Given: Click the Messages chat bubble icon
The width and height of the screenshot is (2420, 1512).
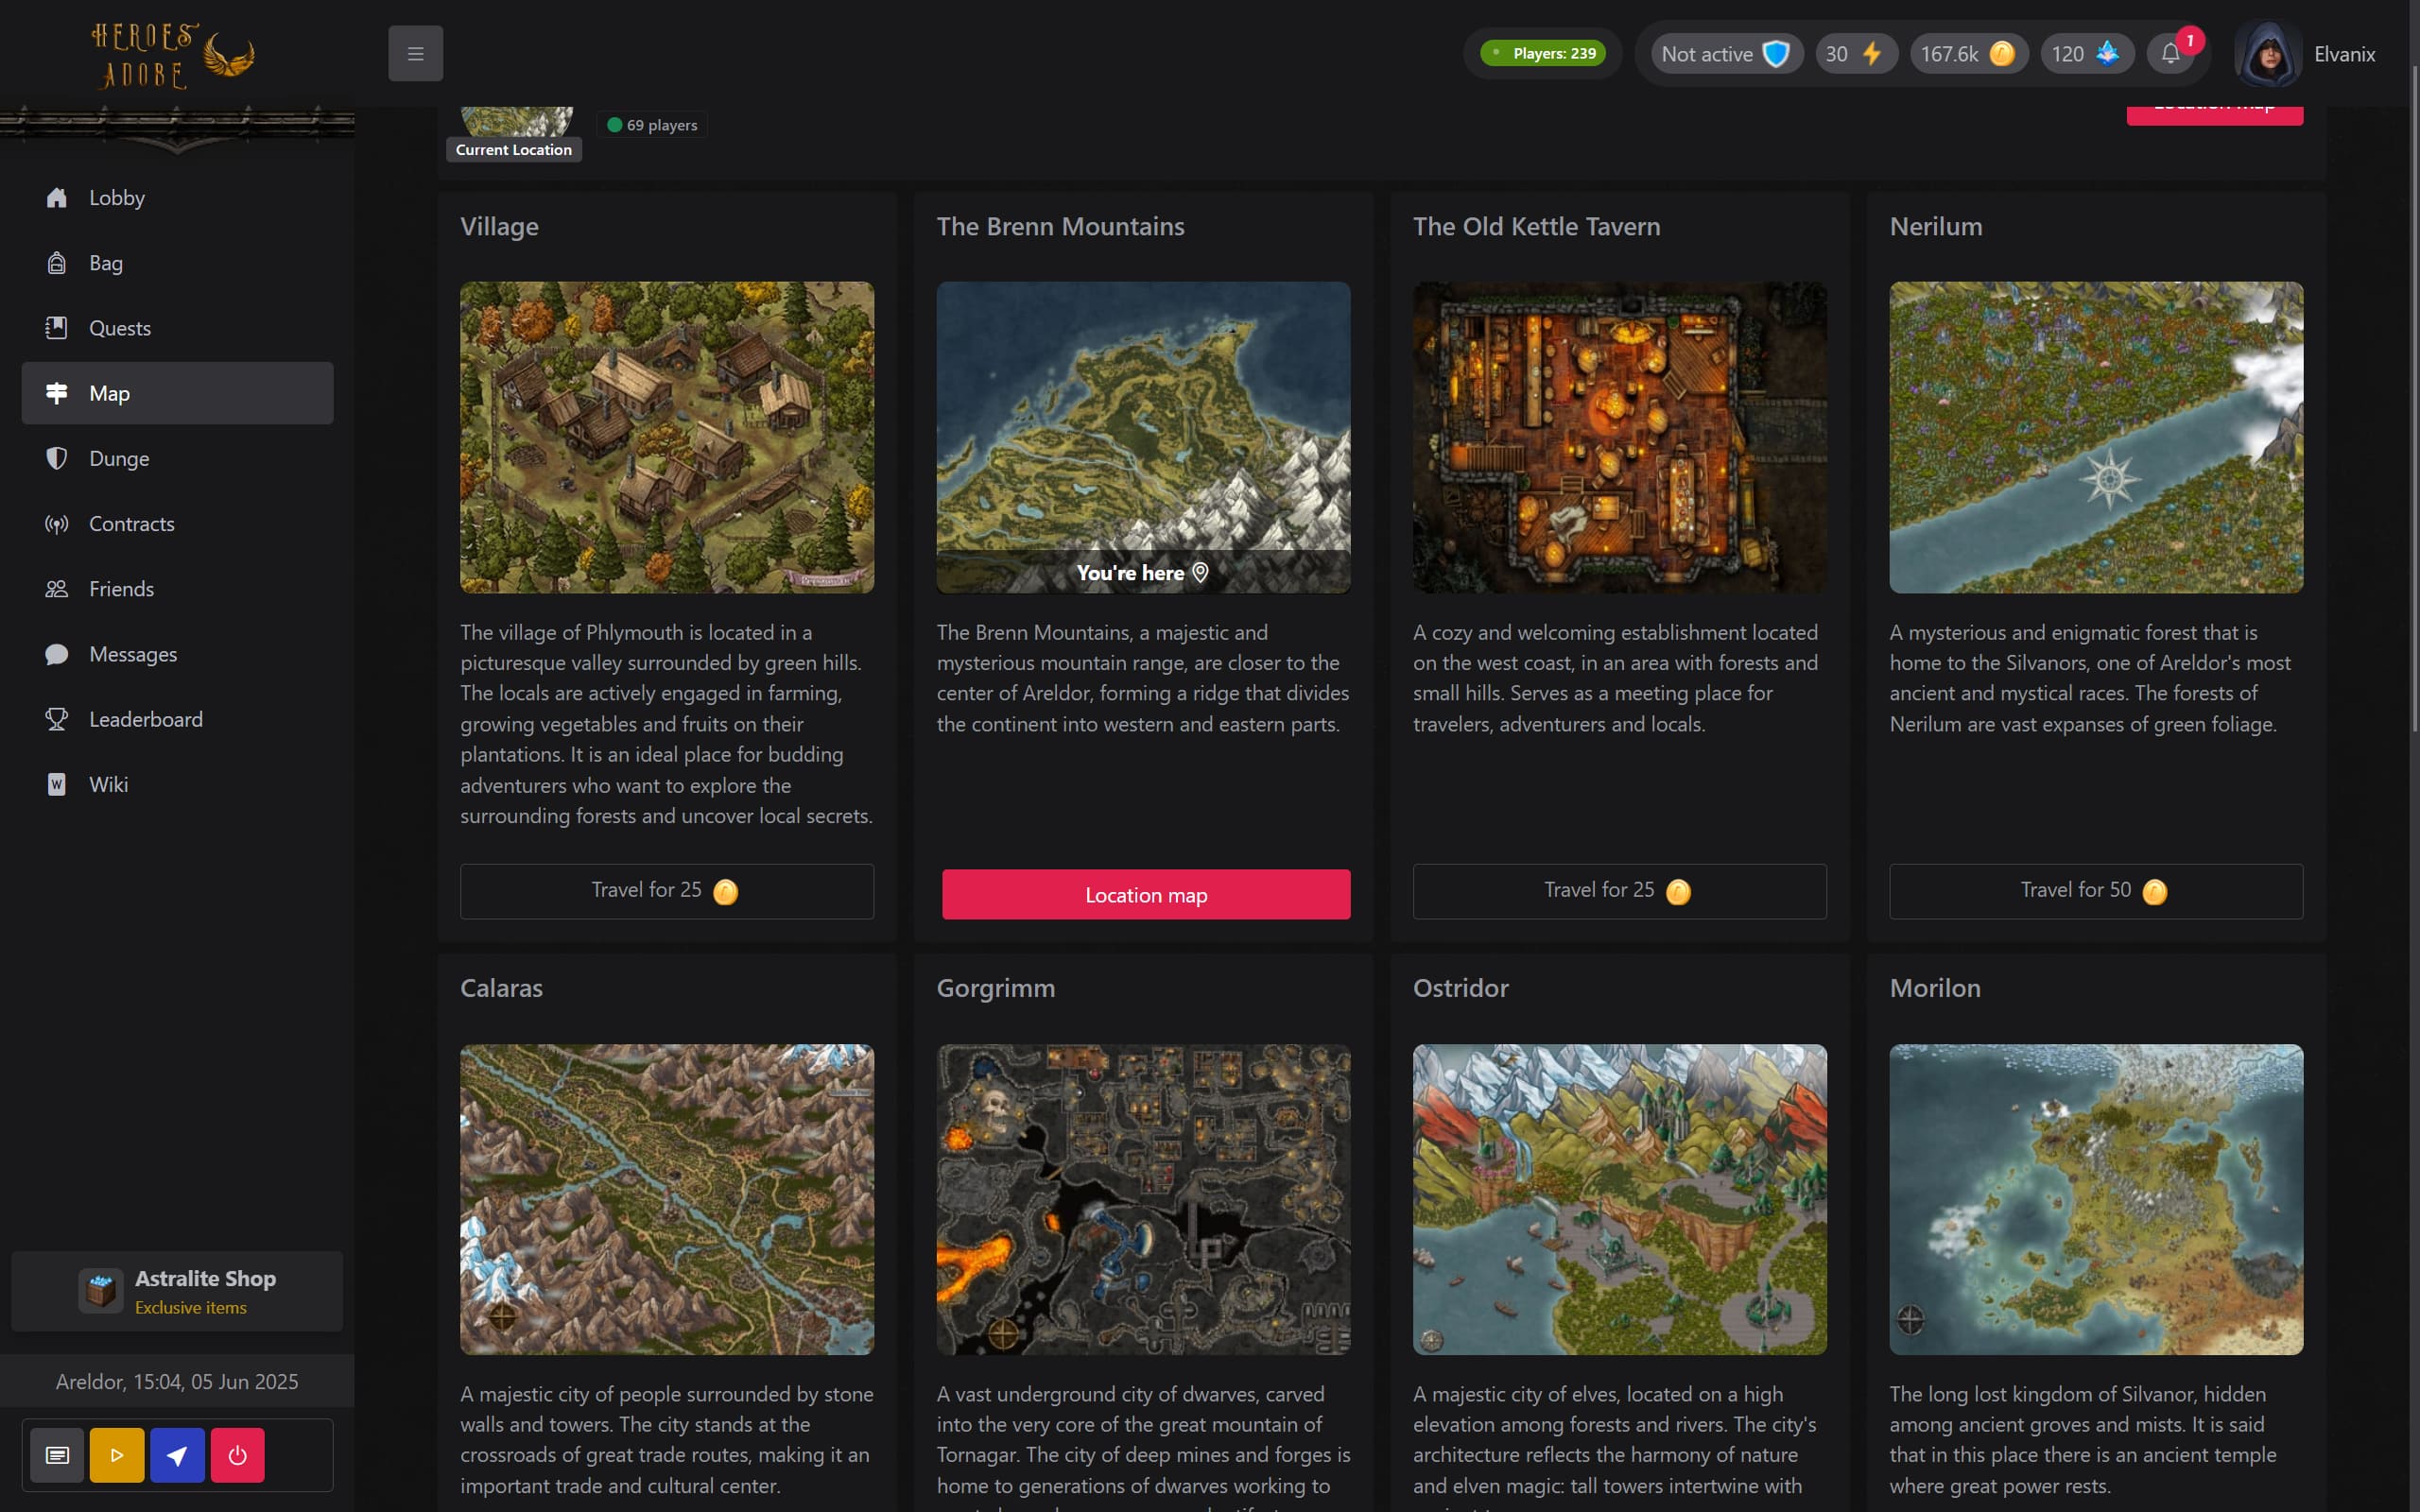Looking at the screenshot, I should [x=57, y=654].
